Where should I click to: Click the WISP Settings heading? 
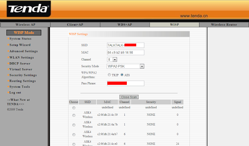coord(78,34)
